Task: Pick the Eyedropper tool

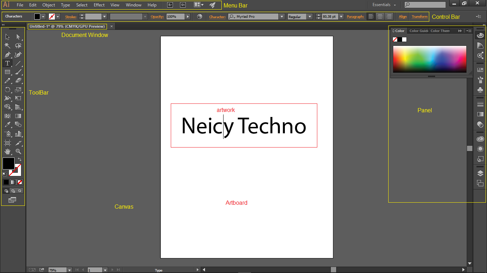Action: tap(7, 124)
